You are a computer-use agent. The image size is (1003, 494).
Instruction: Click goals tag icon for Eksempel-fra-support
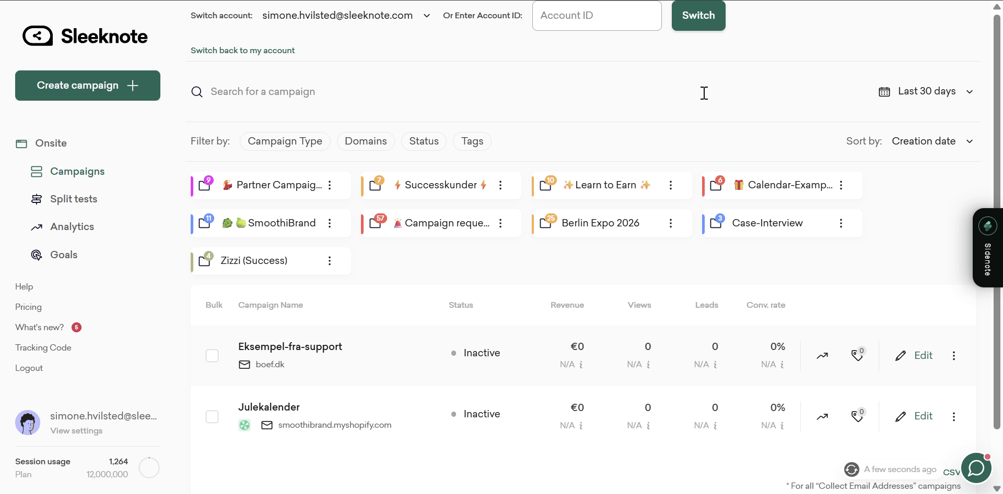(858, 355)
